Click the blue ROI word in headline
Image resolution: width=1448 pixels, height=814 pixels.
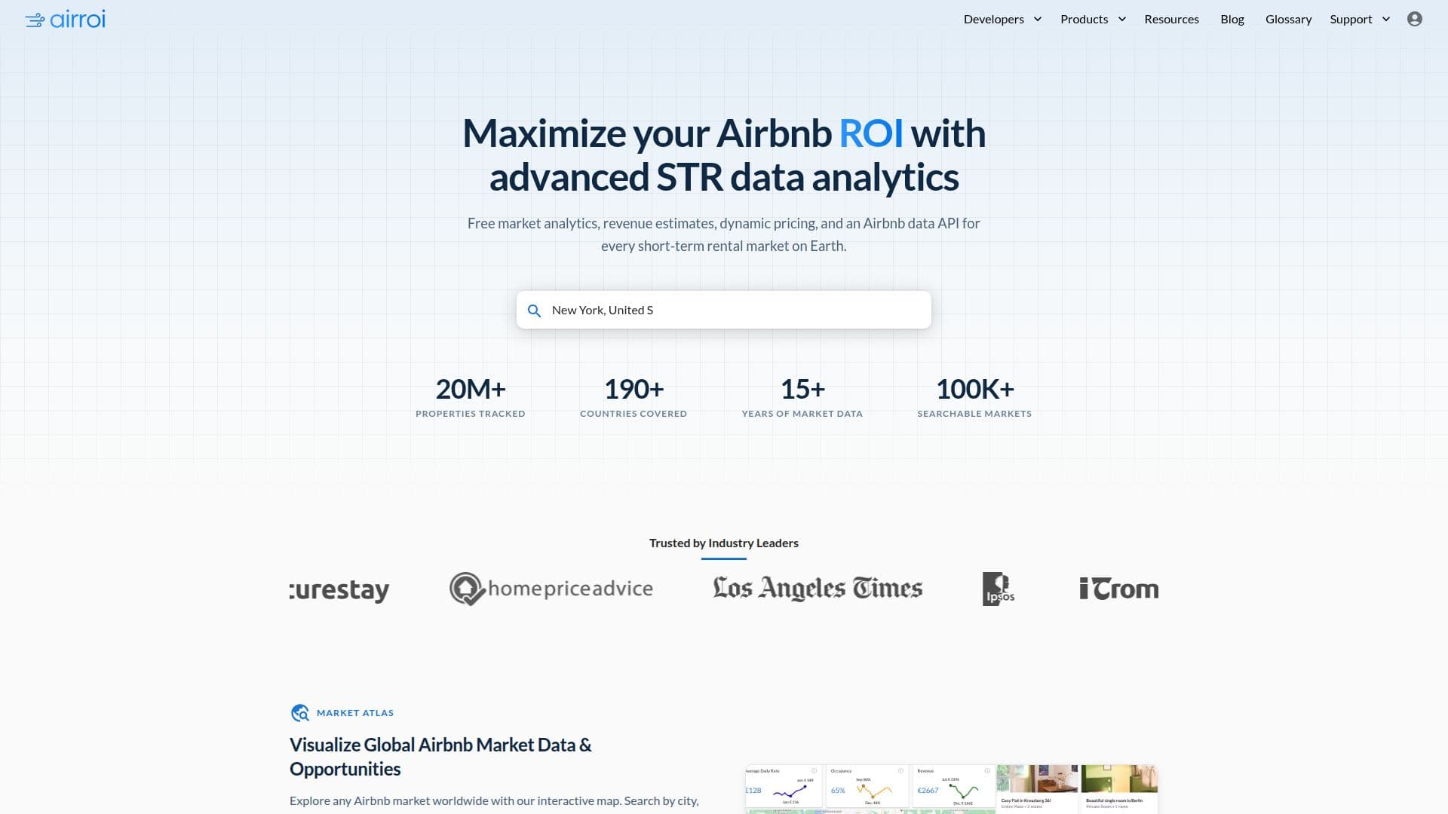pyautogui.click(x=871, y=133)
